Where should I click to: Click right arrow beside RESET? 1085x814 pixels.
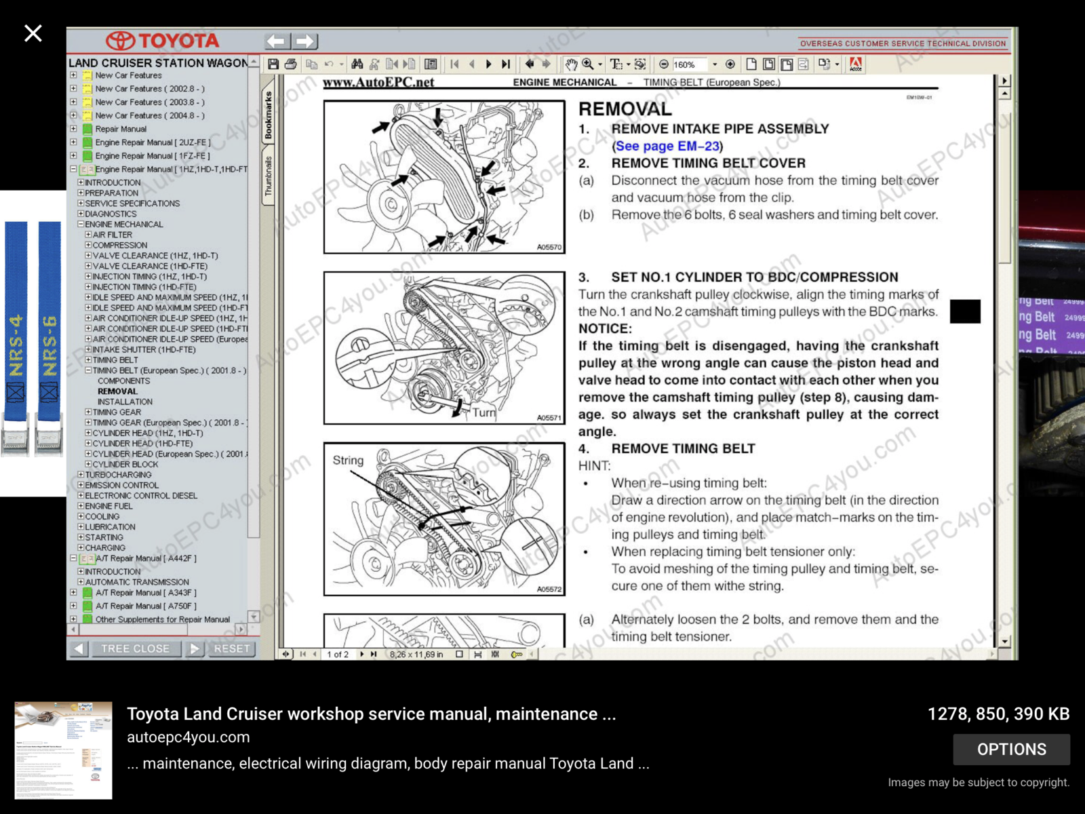coord(195,648)
